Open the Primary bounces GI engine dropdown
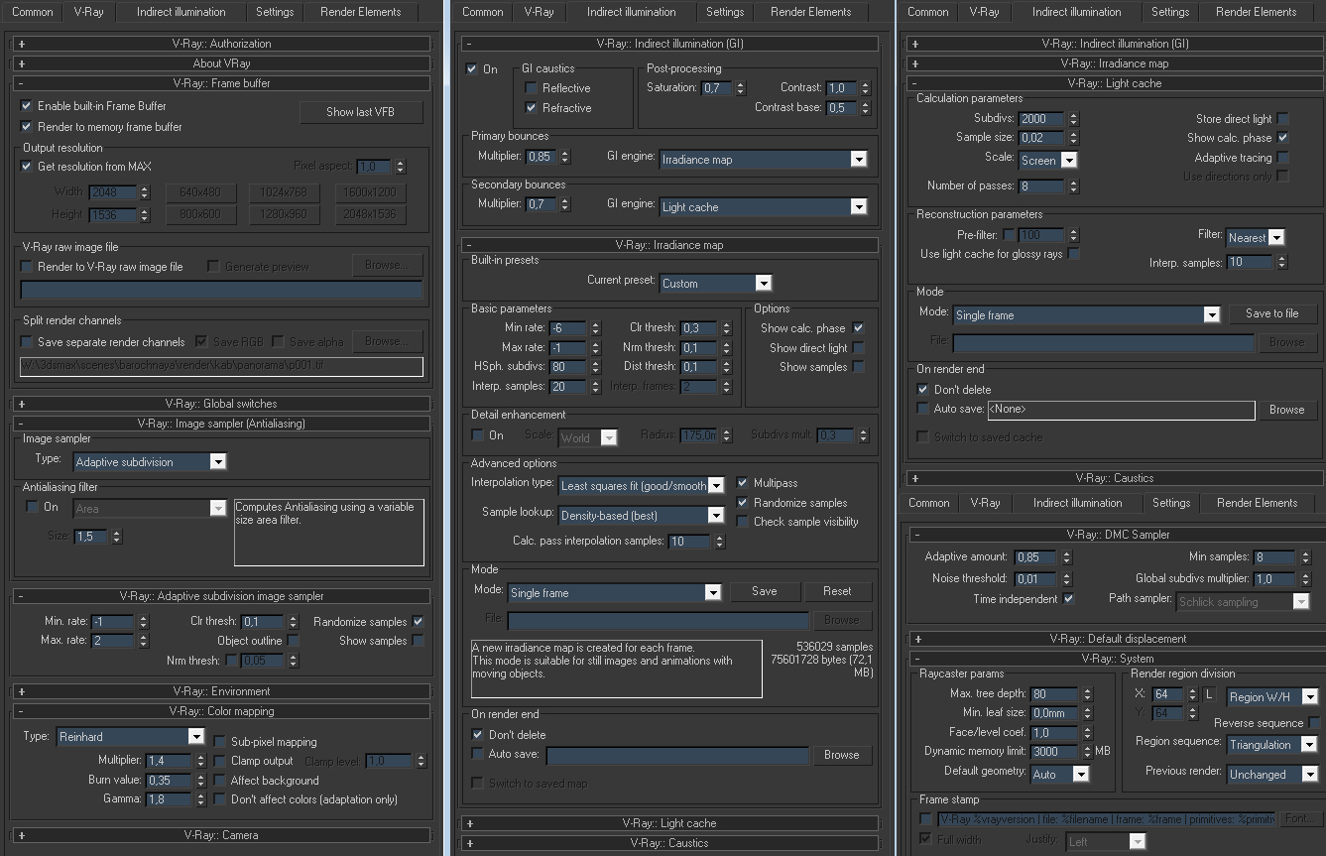Screen dimensions: 1326x856 pyautogui.click(x=764, y=159)
